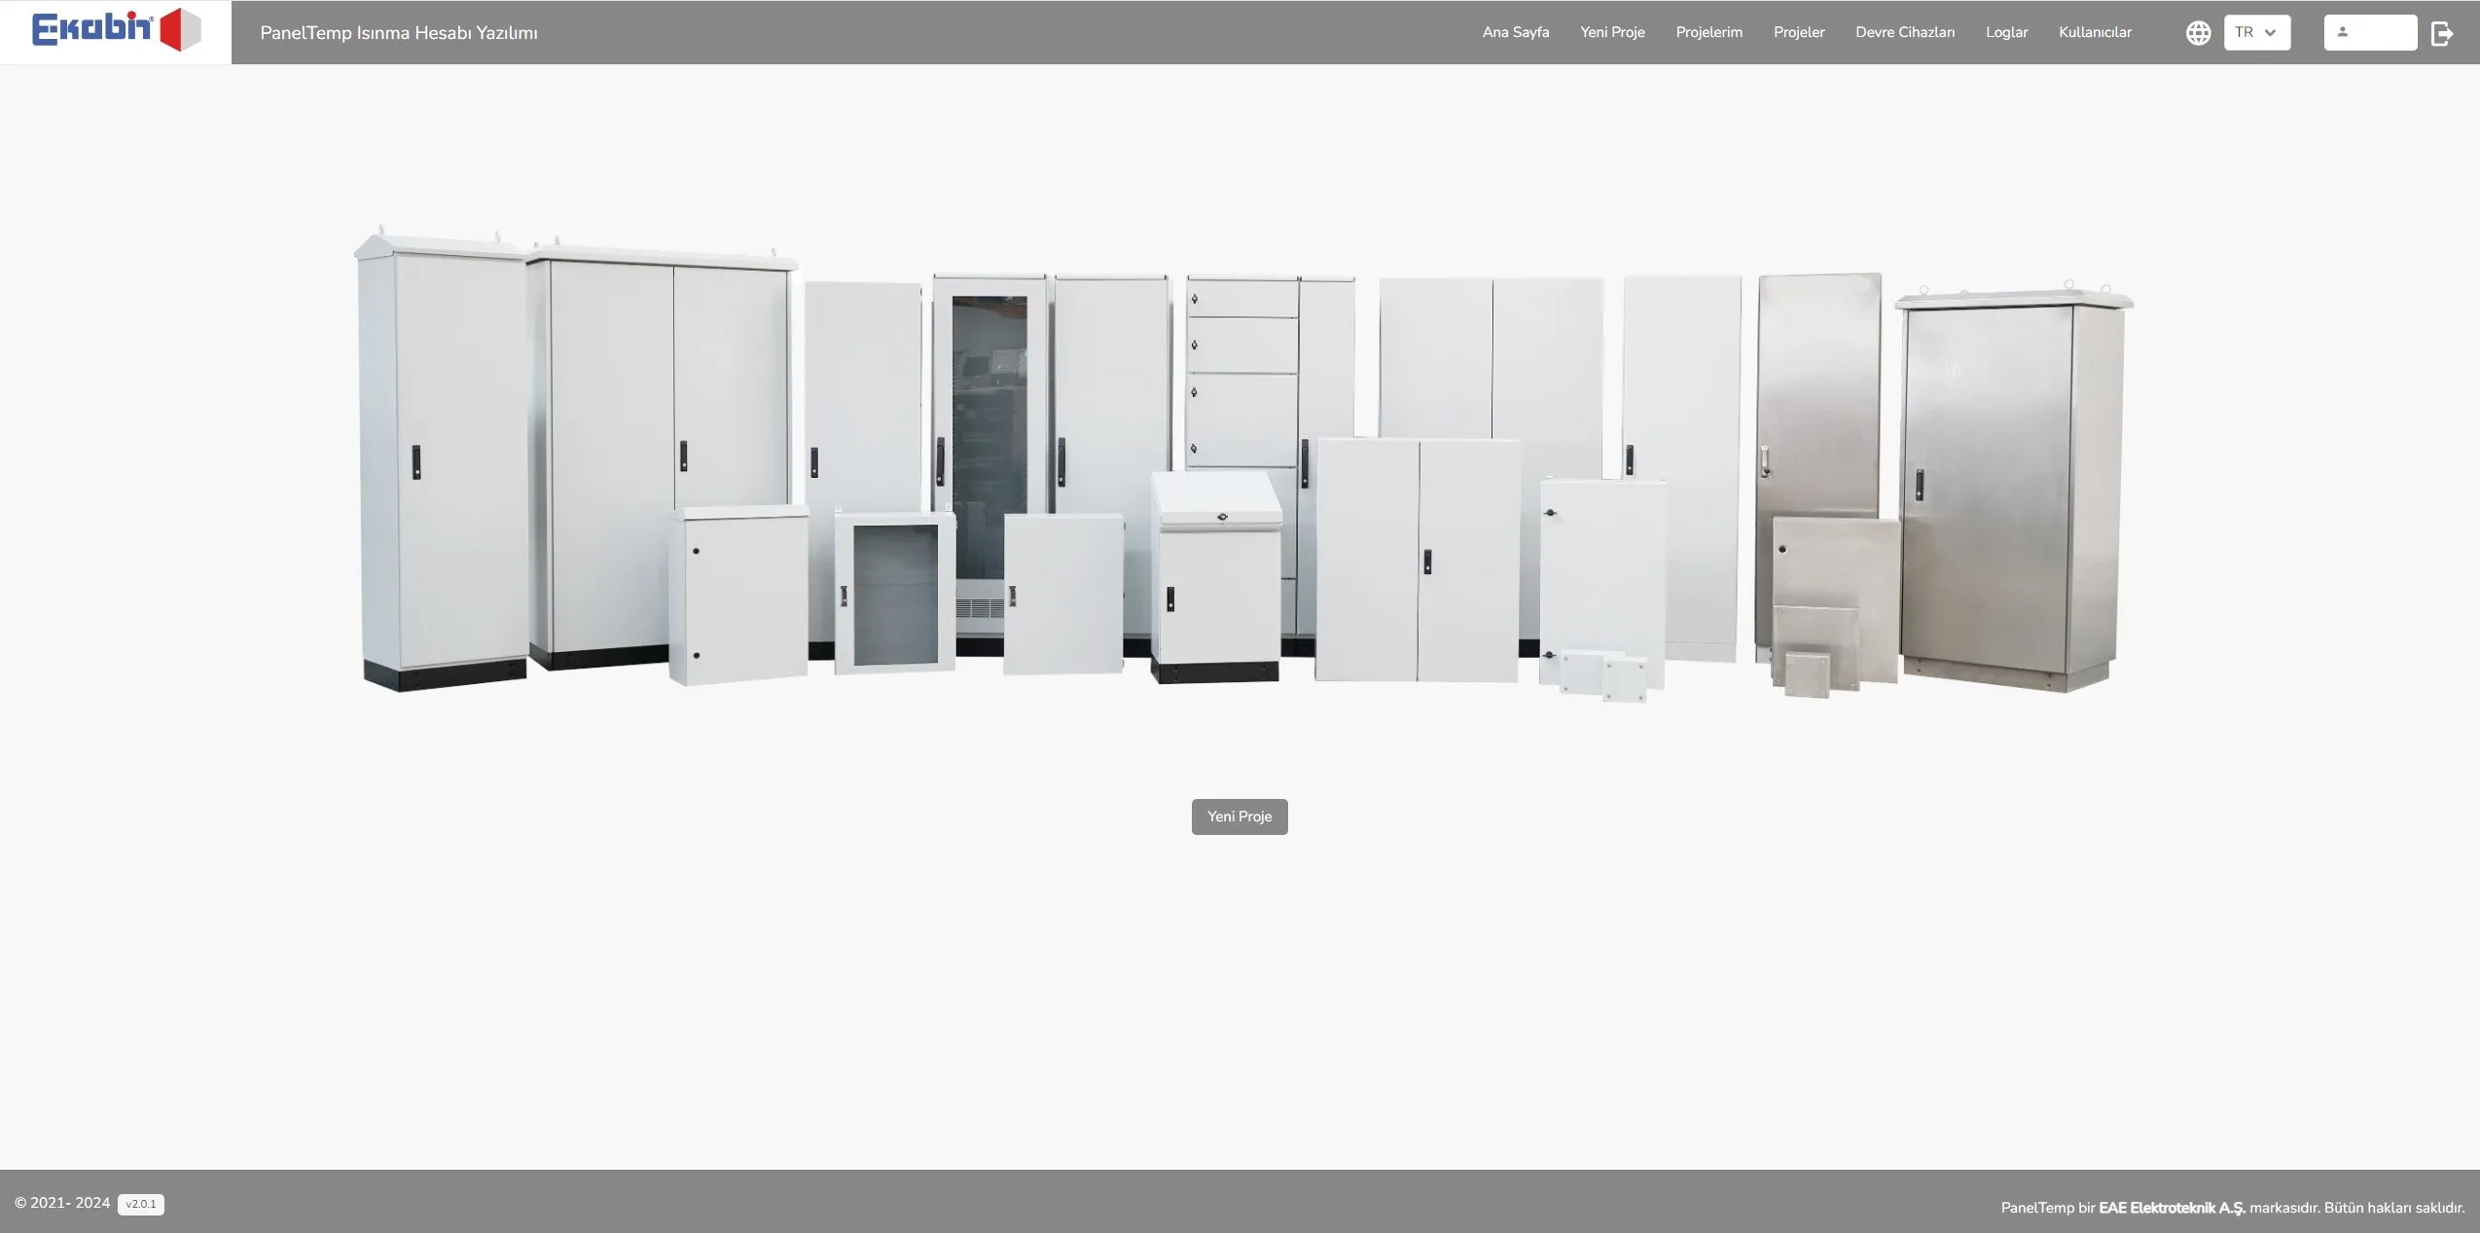
Task: Go to Ana Sayfa
Action: (1515, 32)
